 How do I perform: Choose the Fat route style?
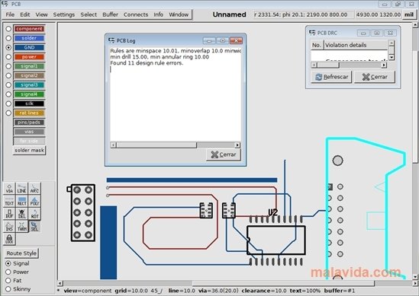pyautogui.click(x=8, y=281)
